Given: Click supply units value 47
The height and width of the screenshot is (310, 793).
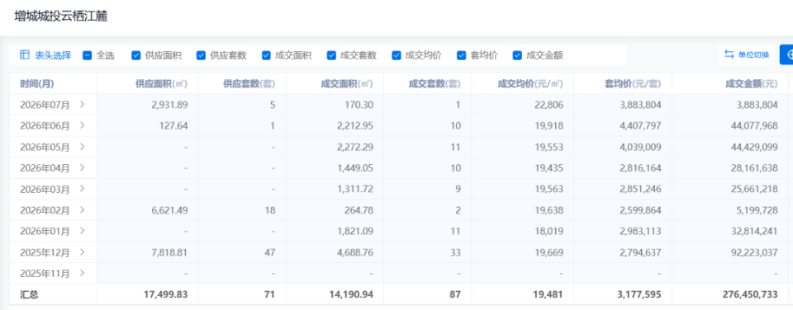Looking at the screenshot, I should click(x=271, y=252).
